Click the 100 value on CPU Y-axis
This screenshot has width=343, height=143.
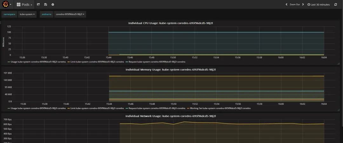tap(9, 32)
